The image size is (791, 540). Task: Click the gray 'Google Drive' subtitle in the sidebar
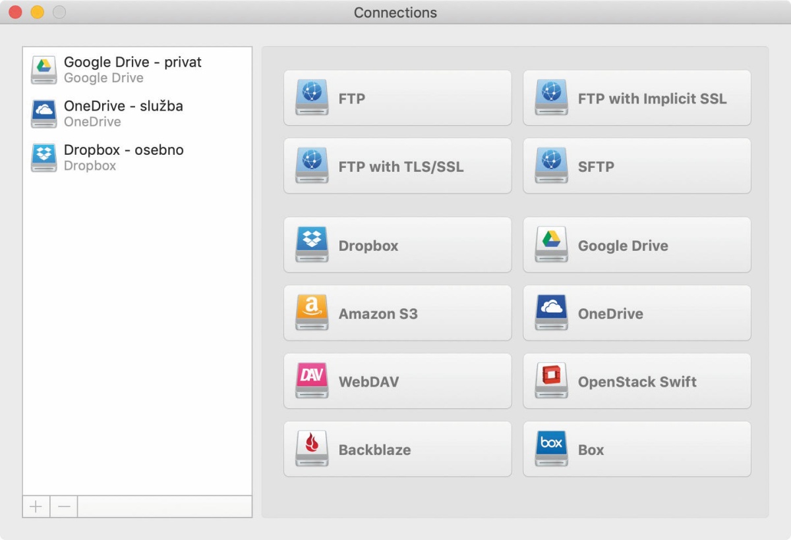click(x=103, y=78)
